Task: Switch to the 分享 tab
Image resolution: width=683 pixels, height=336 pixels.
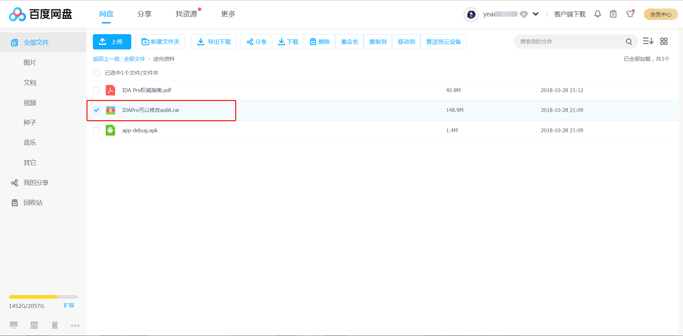Action: click(x=144, y=14)
